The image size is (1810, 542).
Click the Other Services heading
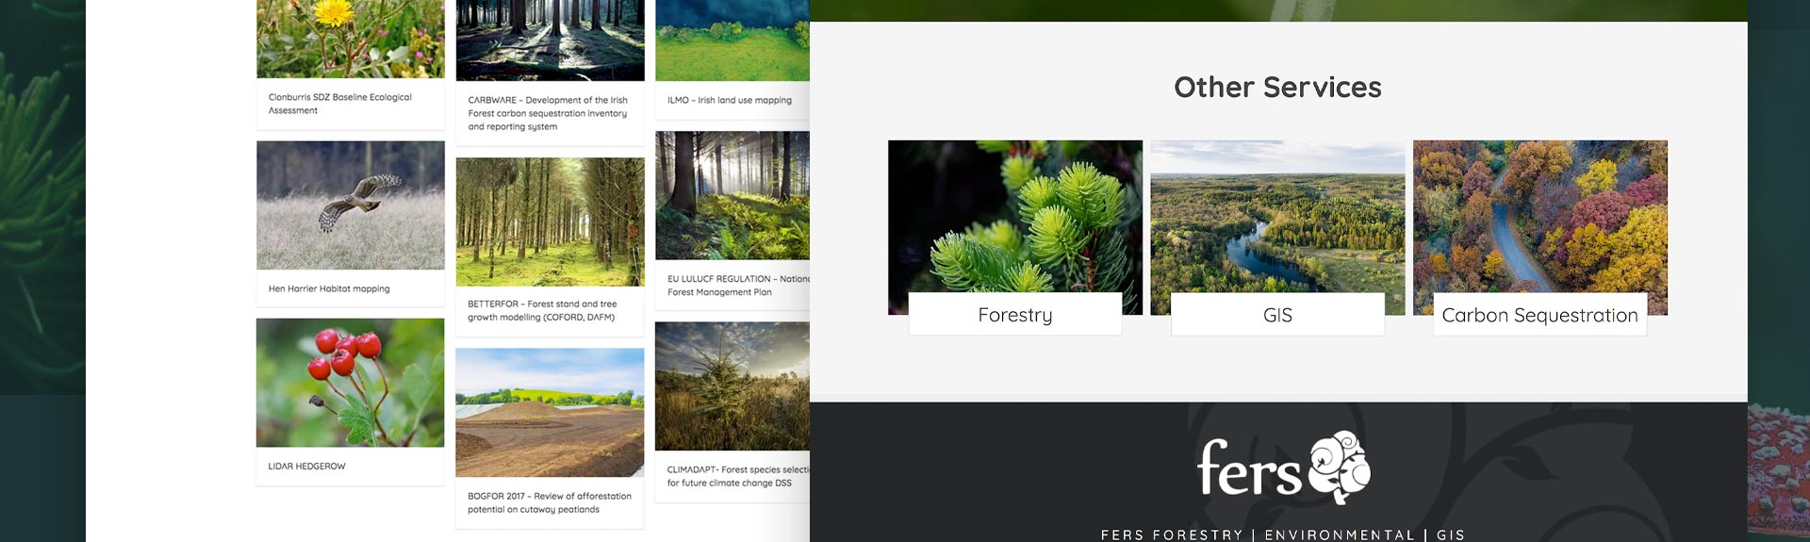point(1277,87)
